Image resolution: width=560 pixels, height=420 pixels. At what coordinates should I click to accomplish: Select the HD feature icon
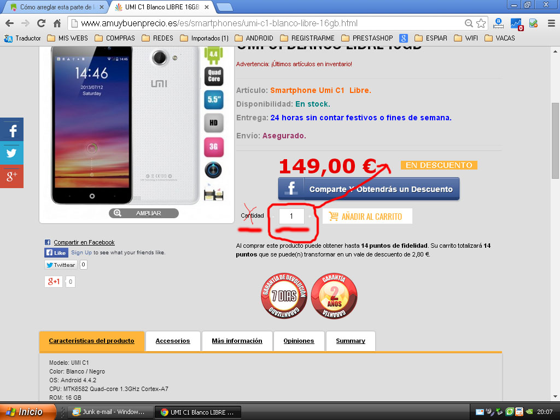pos(214,123)
